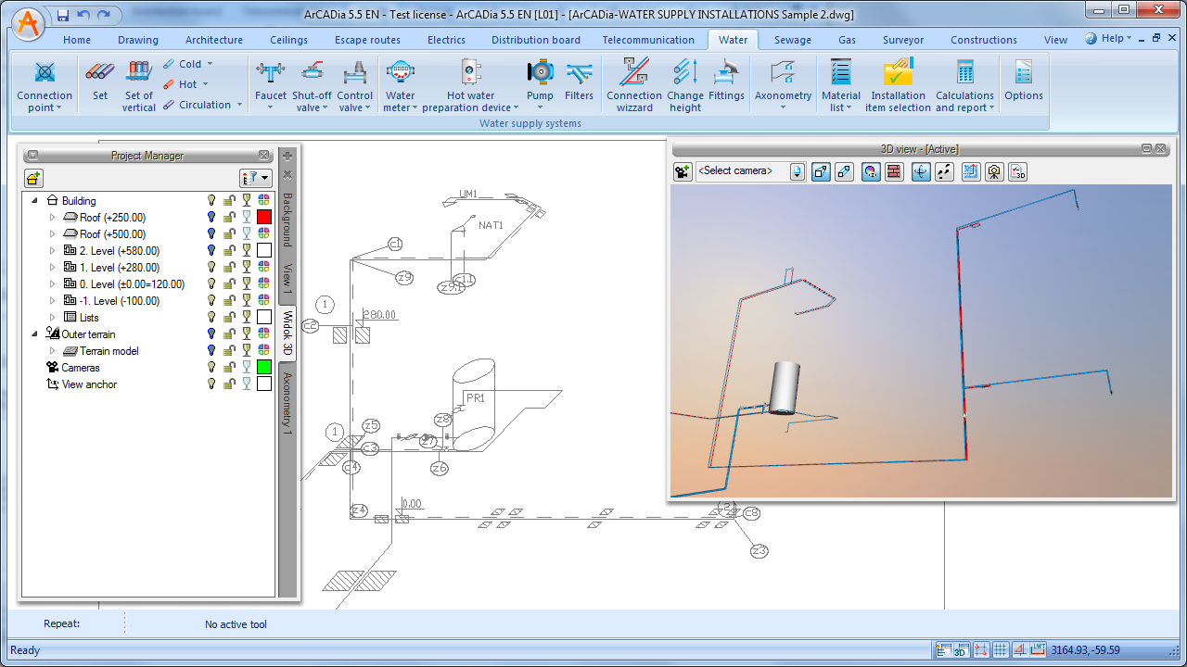
Task: Toggle visibility bulb for Cameras row
Action: pyautogui.click(x=211, y=367)
